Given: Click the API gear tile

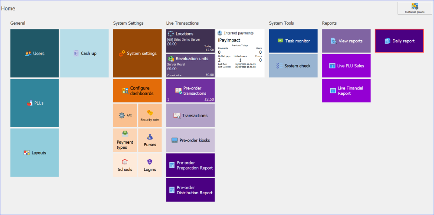Looking at the screenshot, I should click(125, 116).
